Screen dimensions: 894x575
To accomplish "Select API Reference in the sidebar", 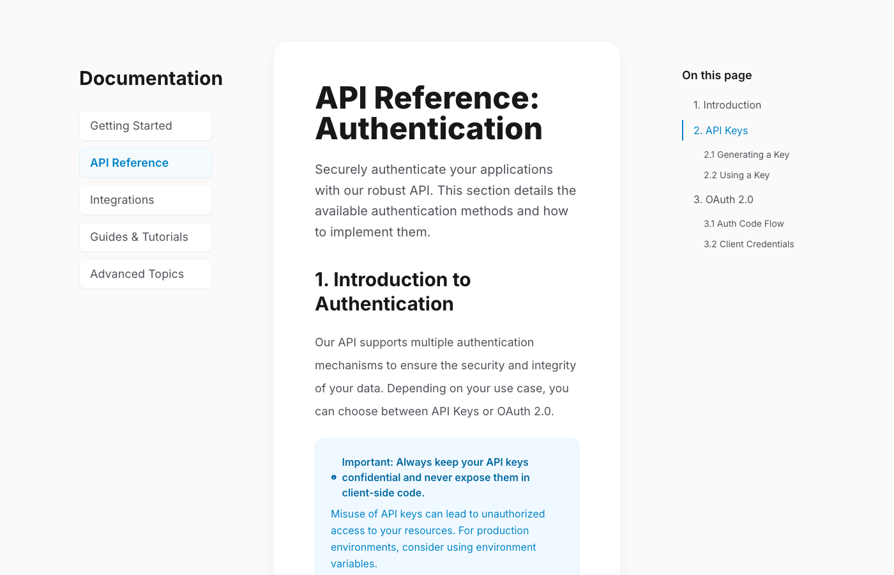I will tap(145, 163).
